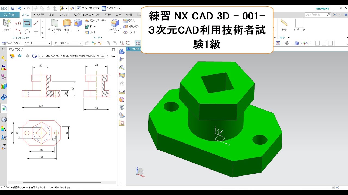The height and width of the screenshot is (195, 348).
Task: Select the Circle sketch tool
Action: [x=27, y=32]
